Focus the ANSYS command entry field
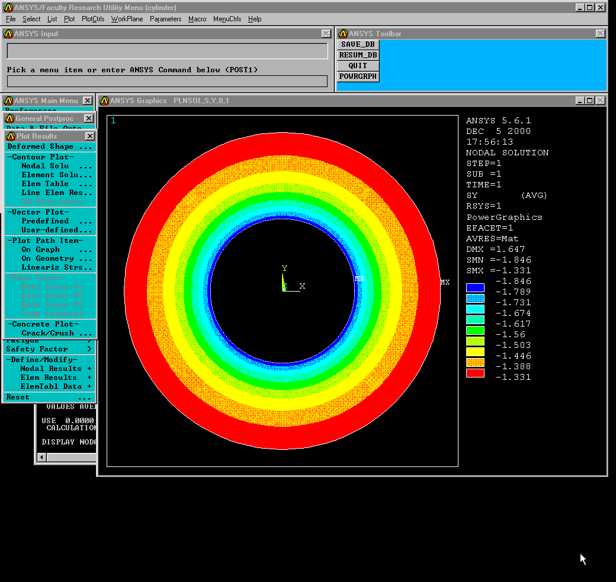616x582 pixels. click(x=168, y=81)
